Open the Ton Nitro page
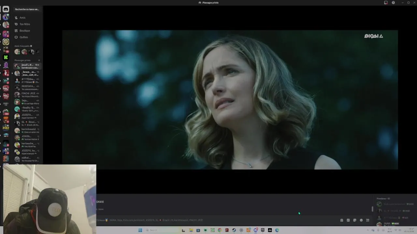Screen dimensions: 417x234 tap(27, 24)
